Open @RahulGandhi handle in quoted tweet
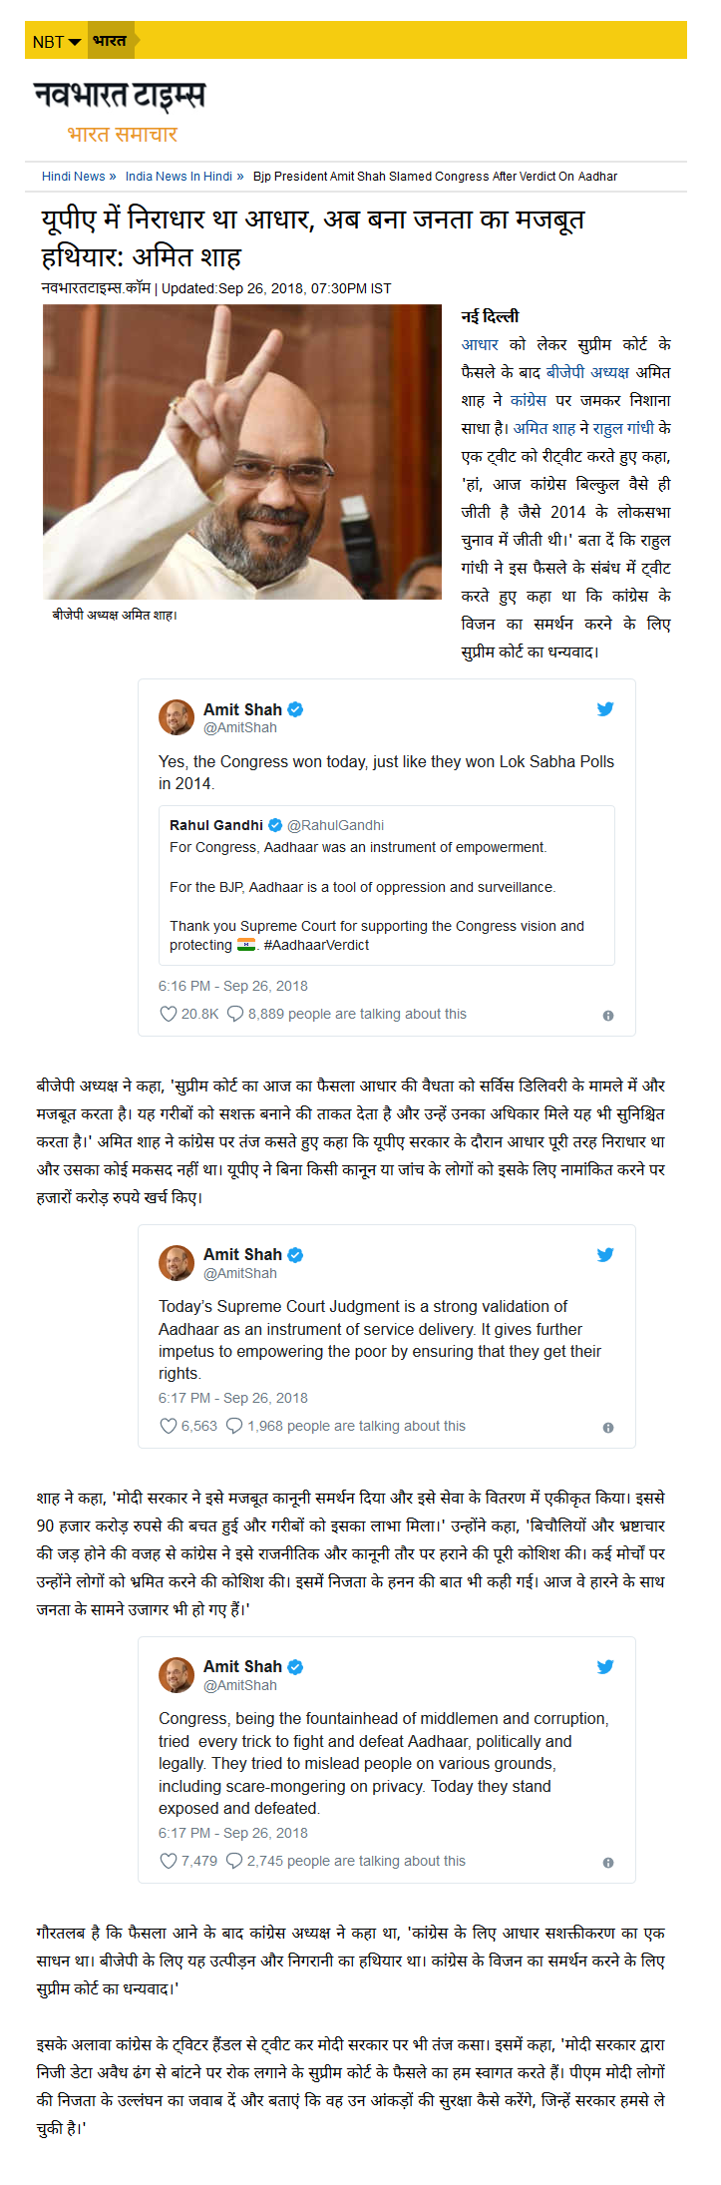This screenshot has width=721, height=2185. click(335, 825)
